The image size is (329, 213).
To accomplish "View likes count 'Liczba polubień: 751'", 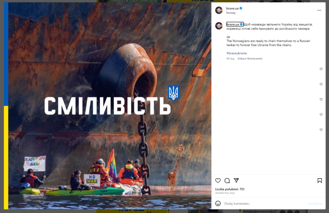I will point(230,189).
